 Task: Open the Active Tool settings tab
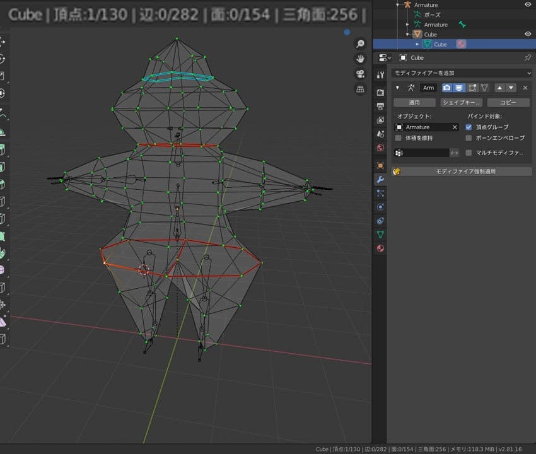click(x=380, y=74)
